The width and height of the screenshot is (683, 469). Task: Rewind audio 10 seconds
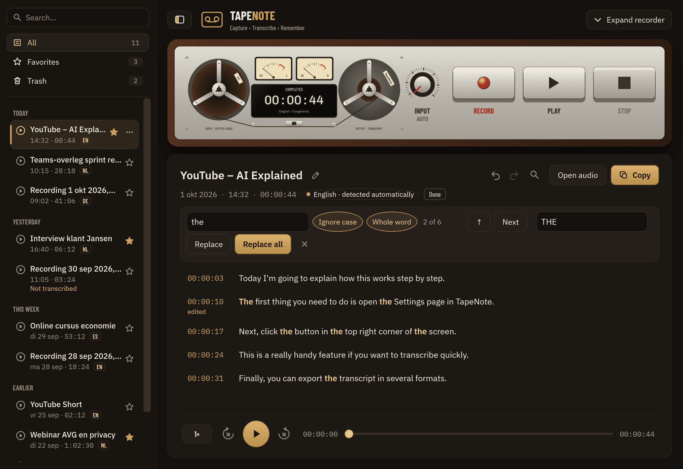coord(228,434)
